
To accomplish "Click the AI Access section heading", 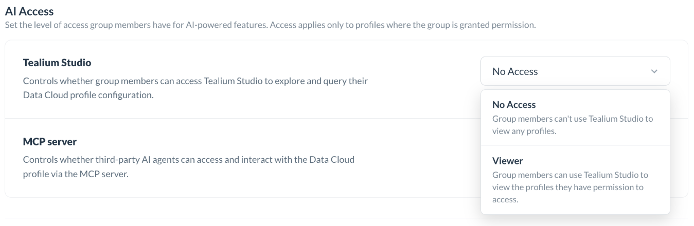I will pos(29,11).
